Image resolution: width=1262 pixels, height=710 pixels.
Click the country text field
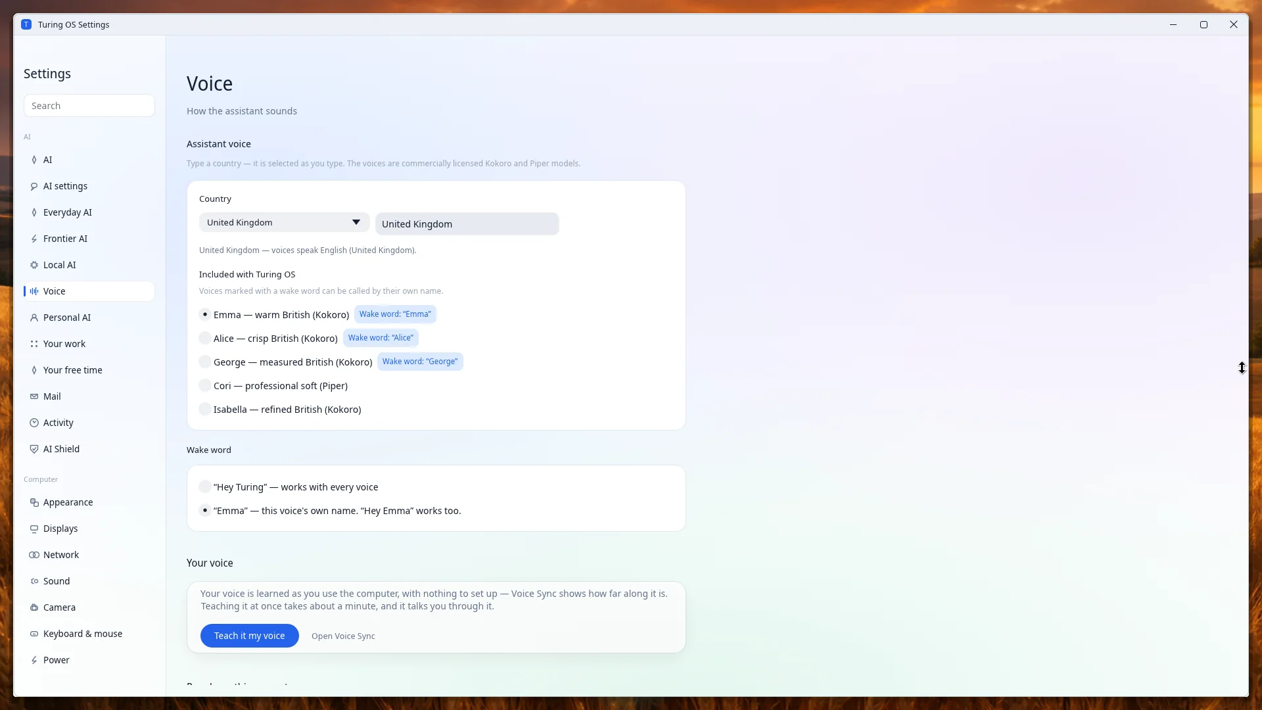467,224
